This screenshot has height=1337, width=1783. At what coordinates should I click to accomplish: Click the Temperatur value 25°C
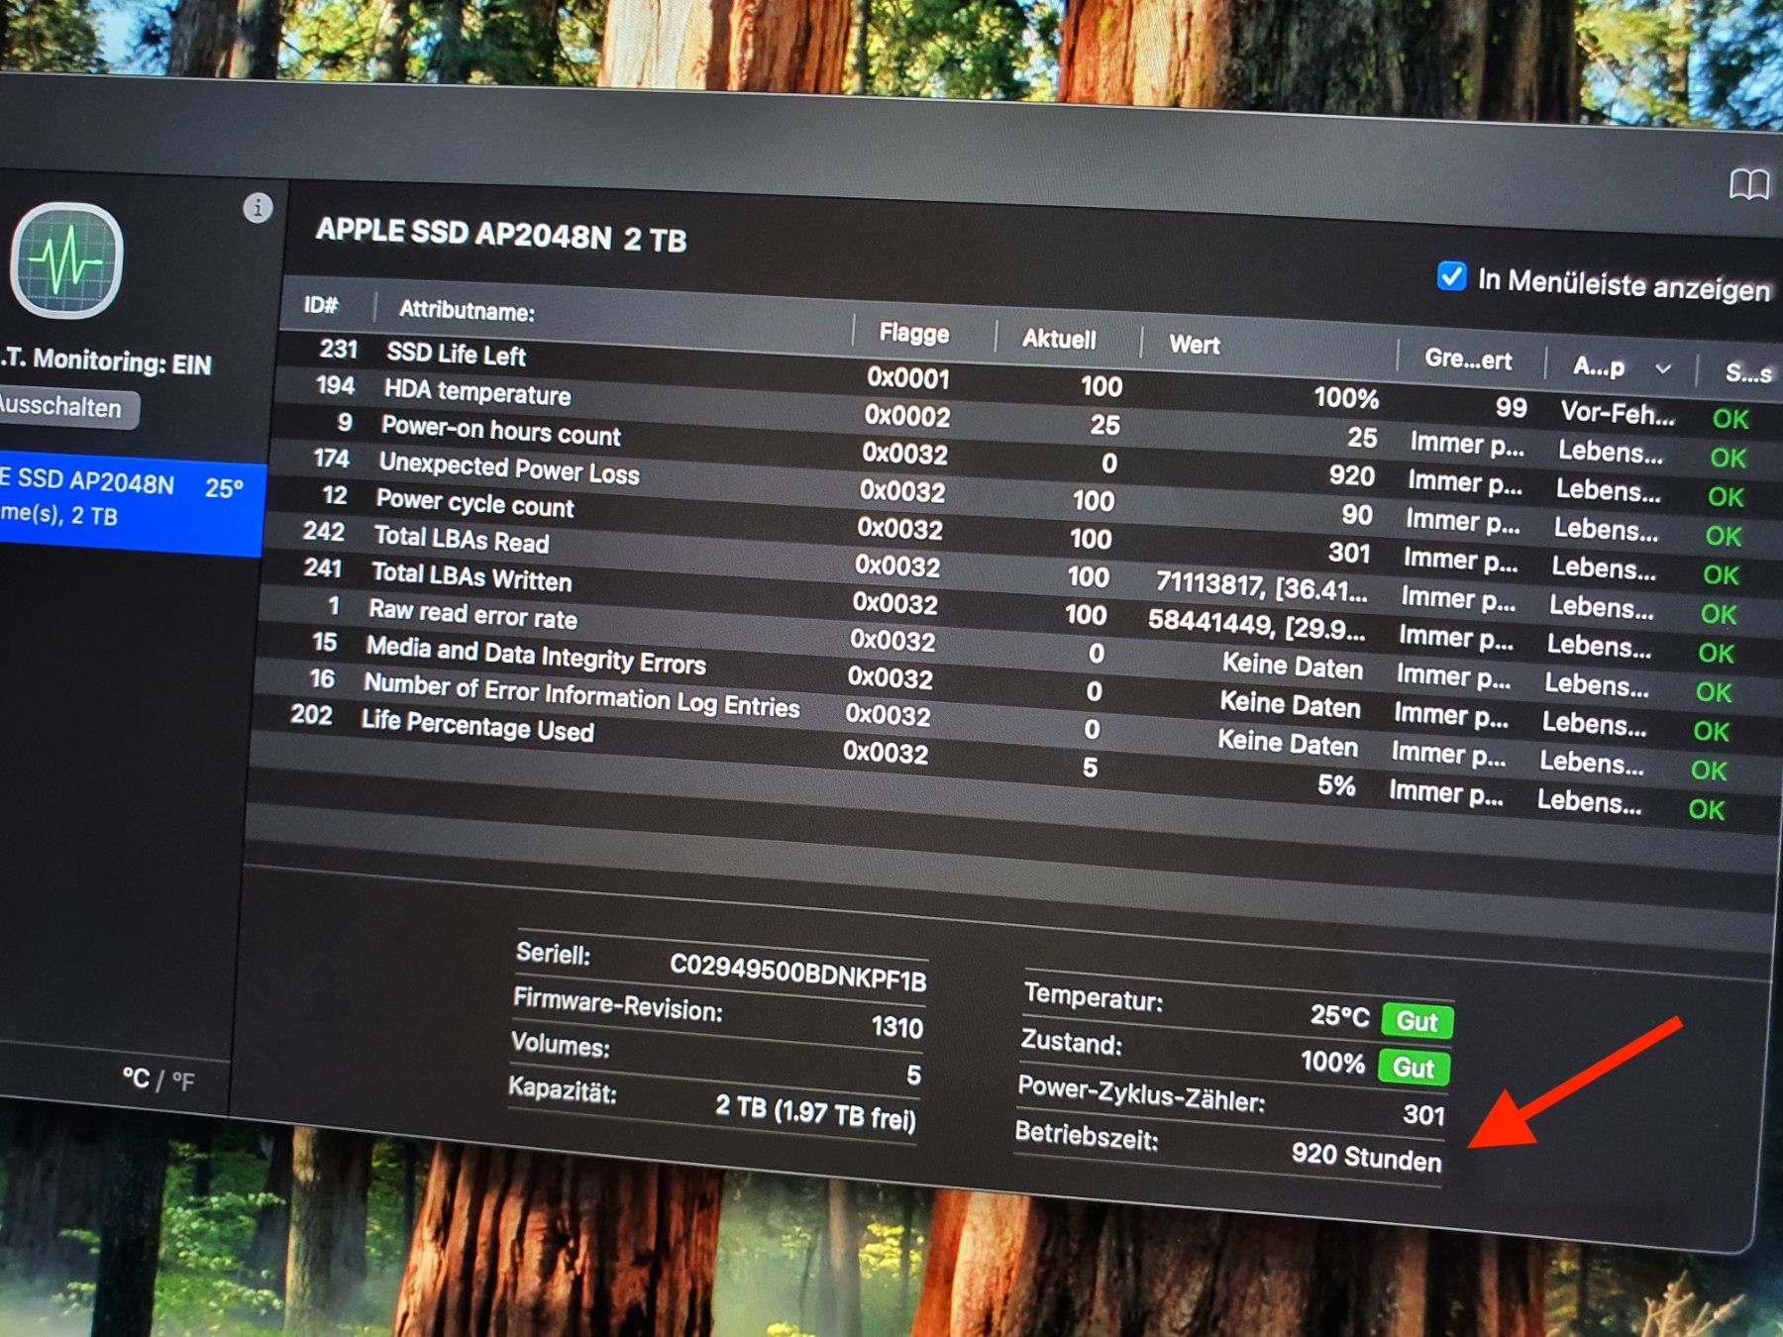pyautogui.click(x=1339, y=1016)
